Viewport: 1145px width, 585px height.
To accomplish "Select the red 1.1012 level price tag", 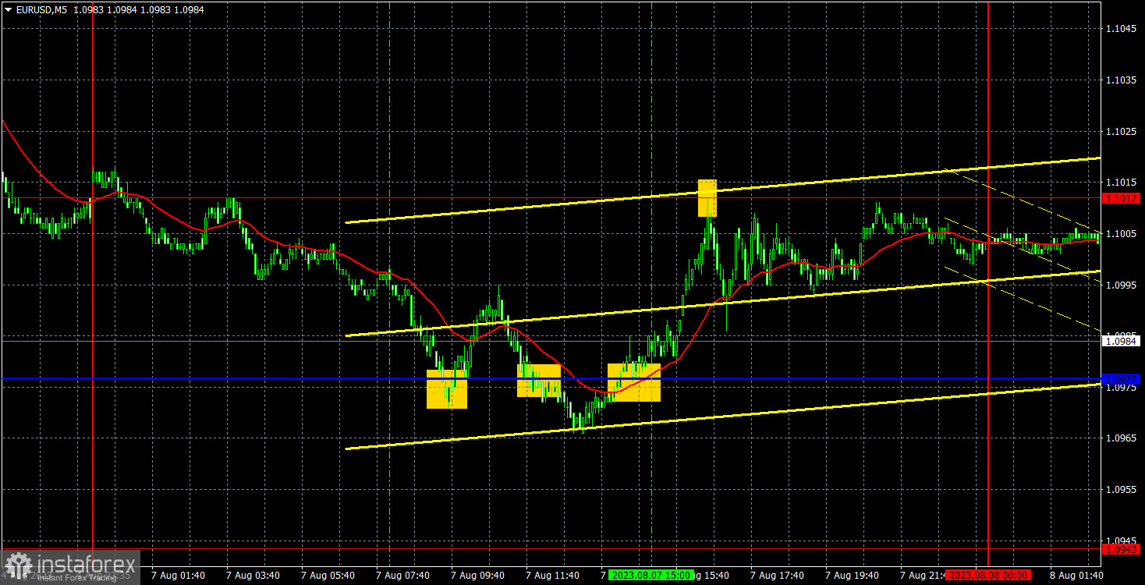I will pyautogui.click(x=1122, y=198).
